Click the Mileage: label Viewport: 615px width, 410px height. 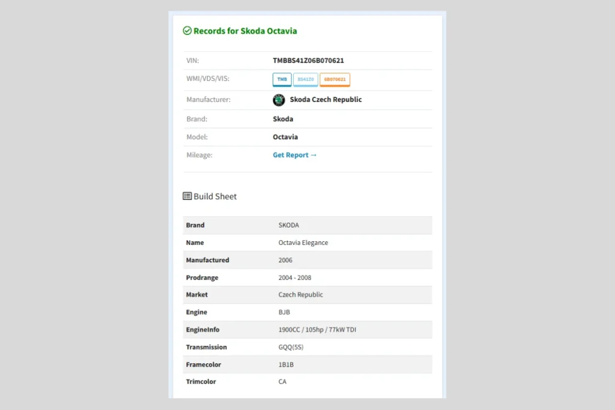(199, 155)
